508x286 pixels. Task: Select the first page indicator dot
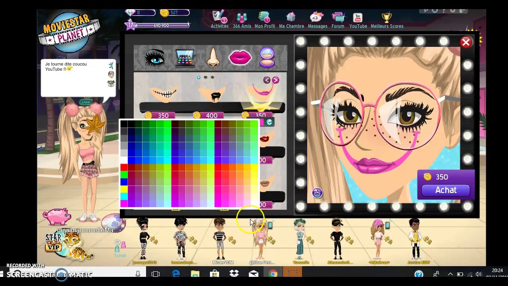click(198, 77)
